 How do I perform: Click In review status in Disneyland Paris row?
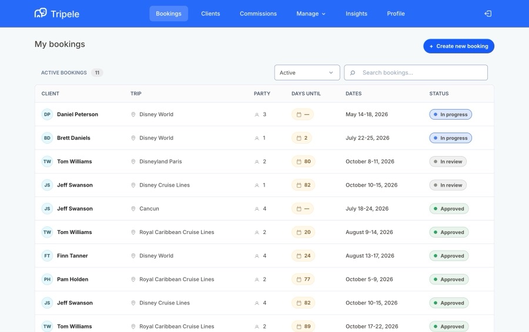[448, 162]
